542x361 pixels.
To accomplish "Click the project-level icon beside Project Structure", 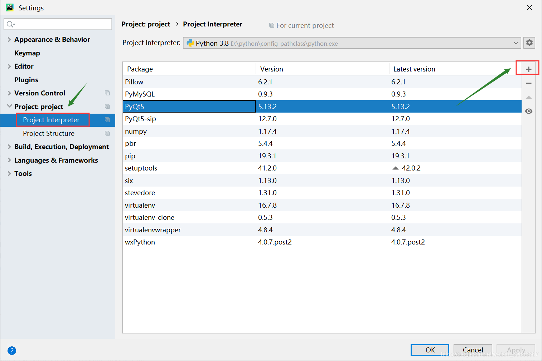I will [x=107, y=133].
